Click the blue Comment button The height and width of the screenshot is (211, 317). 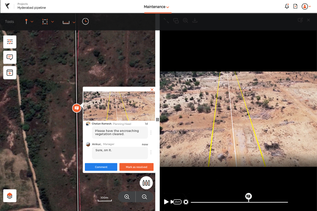pos(101,167)
